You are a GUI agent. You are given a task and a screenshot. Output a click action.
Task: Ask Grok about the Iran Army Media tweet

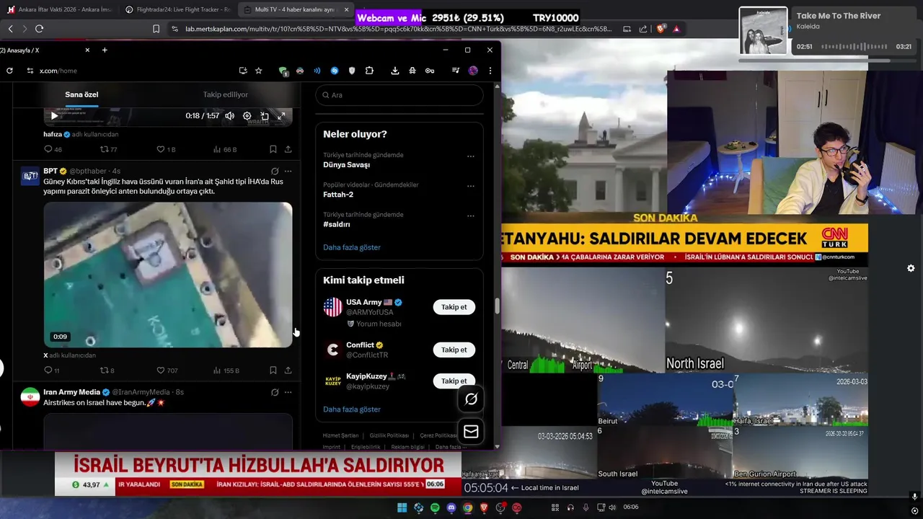[275, 392]
